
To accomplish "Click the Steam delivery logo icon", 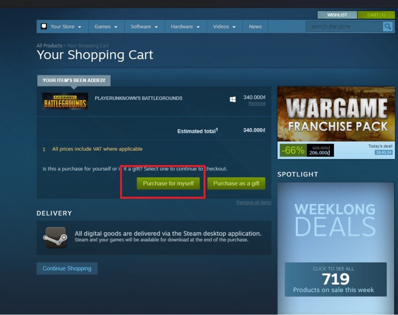I will click(x=55, y=238).
